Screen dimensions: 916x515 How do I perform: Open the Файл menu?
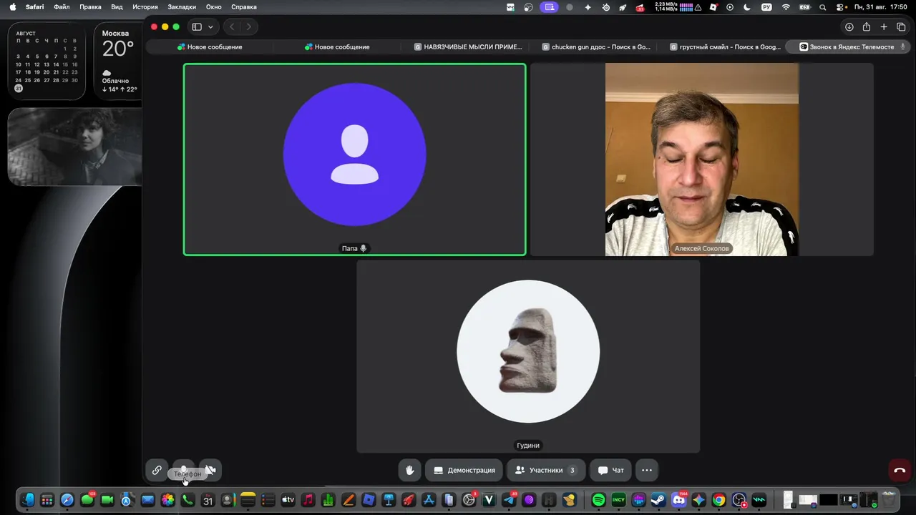click(x=62, y=7)
